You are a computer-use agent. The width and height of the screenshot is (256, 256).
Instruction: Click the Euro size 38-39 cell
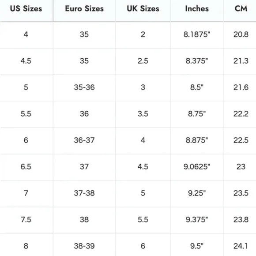[x=84, y=245]
